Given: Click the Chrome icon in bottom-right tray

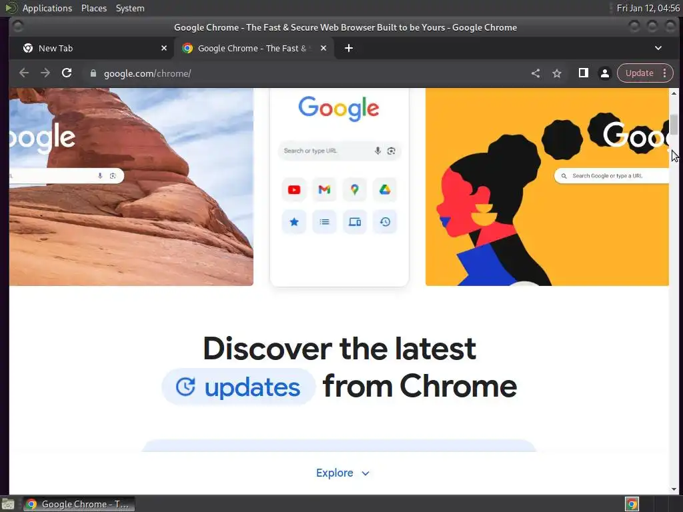Looking at the screenshot, I should click(632, 504).
